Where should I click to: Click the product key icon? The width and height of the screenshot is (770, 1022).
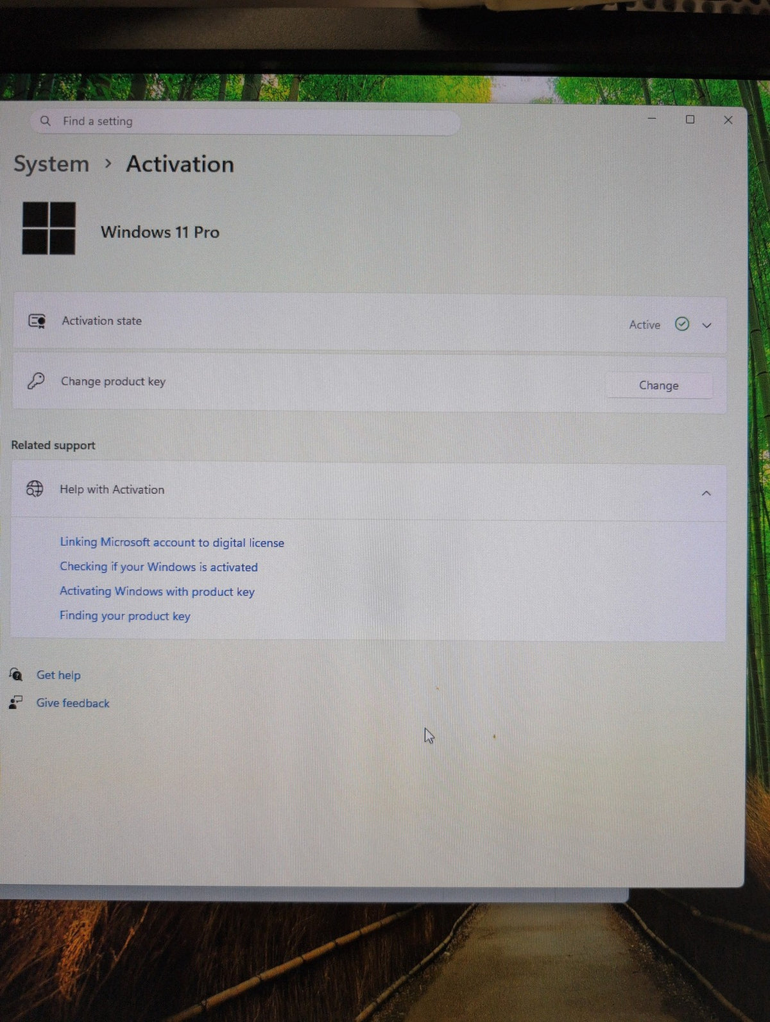coord(36,381)
